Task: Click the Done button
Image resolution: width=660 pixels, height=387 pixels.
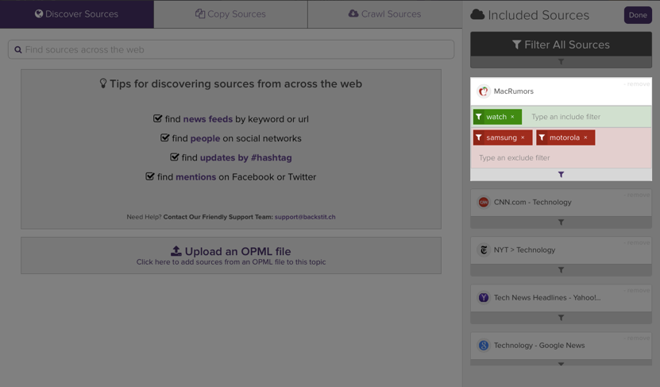Action: click(638, 15)
